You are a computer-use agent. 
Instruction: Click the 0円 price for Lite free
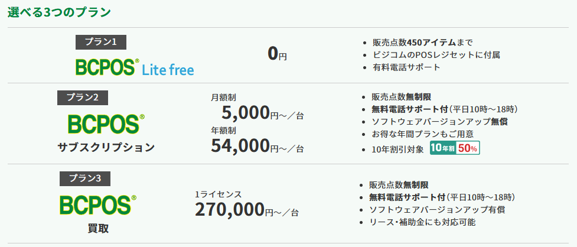click(x=277, y=54)
